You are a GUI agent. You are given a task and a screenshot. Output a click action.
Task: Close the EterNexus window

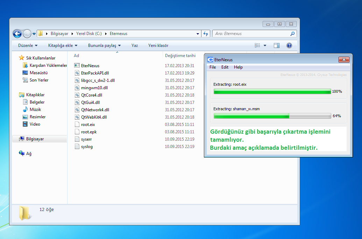(x=344, y=60)
